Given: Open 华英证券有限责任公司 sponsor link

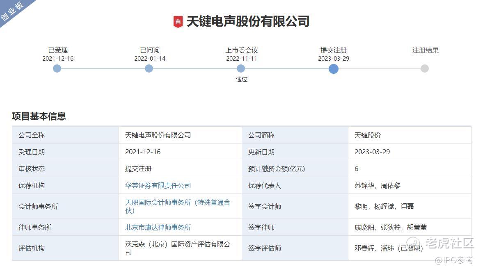Looking at the screenshot, I should [158, 185].
